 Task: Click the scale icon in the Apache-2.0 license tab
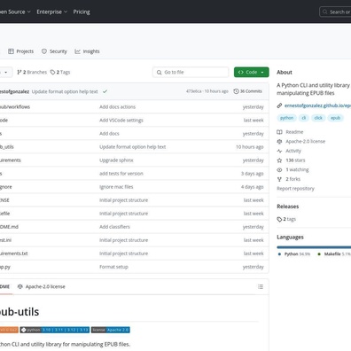(20, 286)
